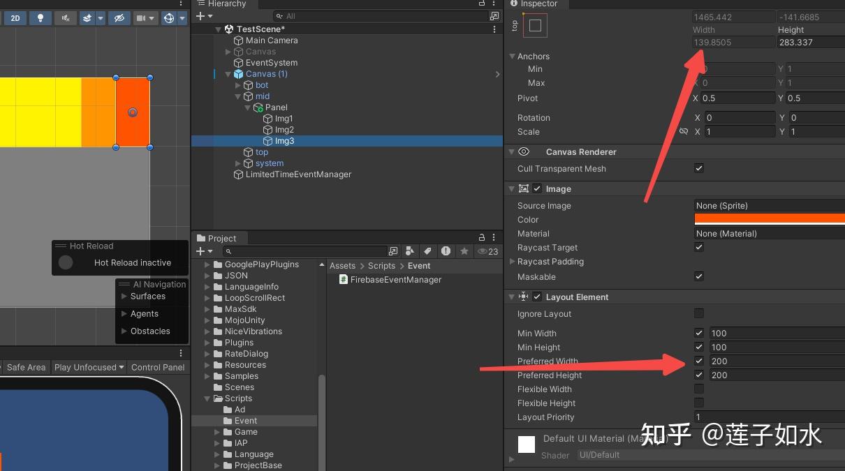The height and width of the screenshot is (471, 845).
Task: Toggle Cull Transparent Mesh checkbox
Action: click(x=699, y=168)
